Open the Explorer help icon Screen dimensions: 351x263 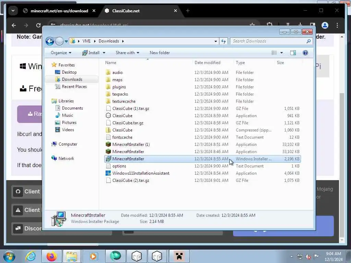click(305, 53)
